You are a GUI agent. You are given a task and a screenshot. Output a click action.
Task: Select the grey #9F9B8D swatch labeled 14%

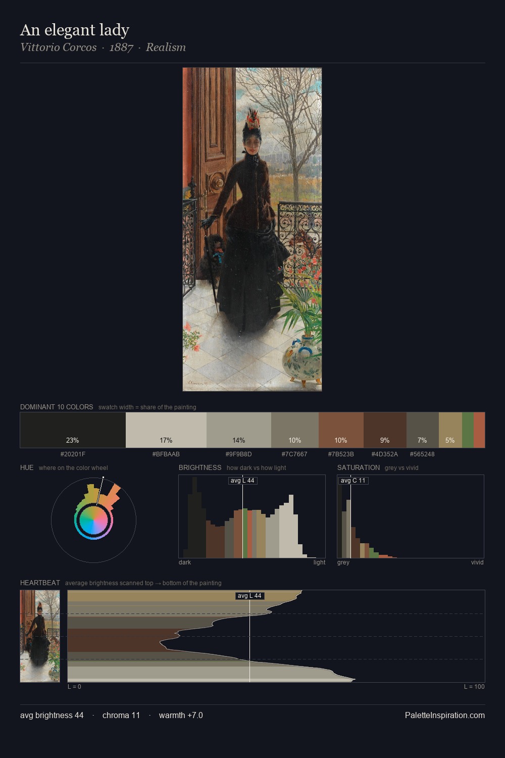(239, 430)
